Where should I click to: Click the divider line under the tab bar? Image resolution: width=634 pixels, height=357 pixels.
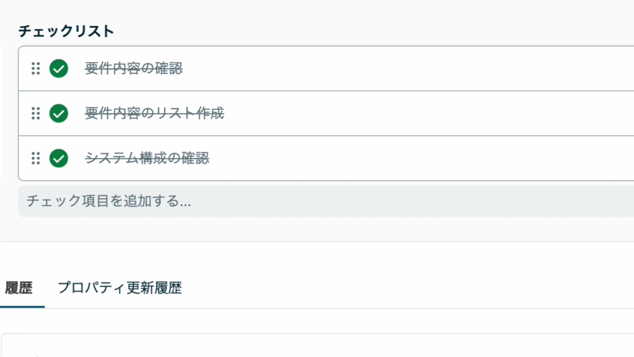tap(339, 308)
